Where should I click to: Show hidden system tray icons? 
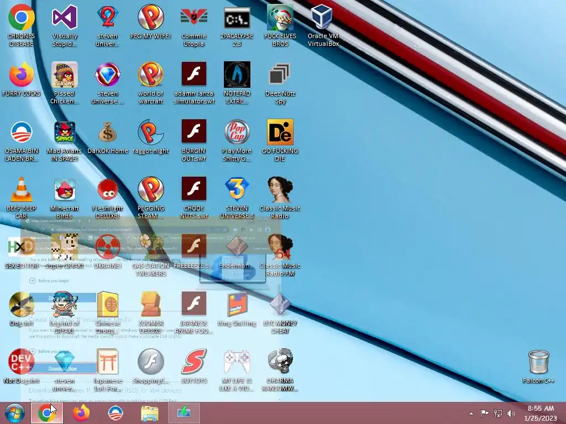point(471,414)
